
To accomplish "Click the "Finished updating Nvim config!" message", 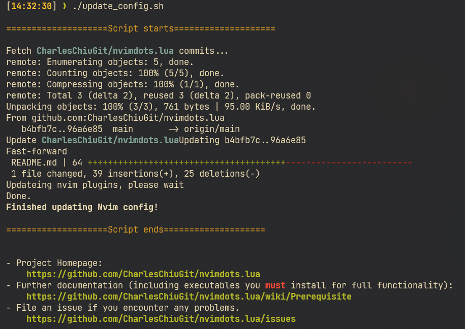I will coord(82,207).
